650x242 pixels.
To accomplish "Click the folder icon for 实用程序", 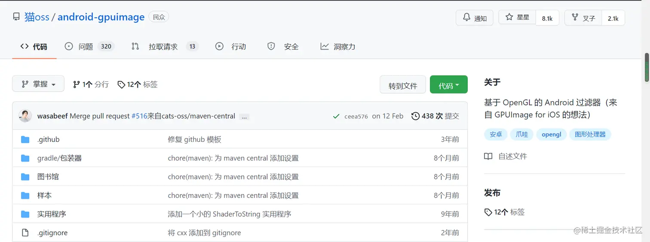I will [25, 214].
